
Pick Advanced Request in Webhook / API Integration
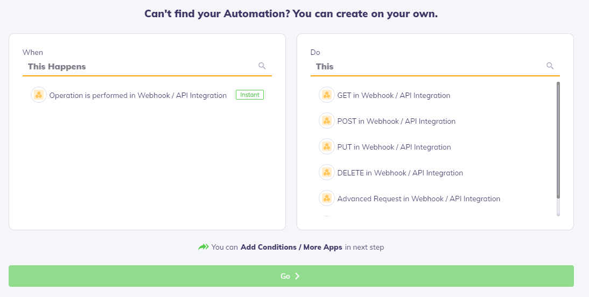(419, 199)
